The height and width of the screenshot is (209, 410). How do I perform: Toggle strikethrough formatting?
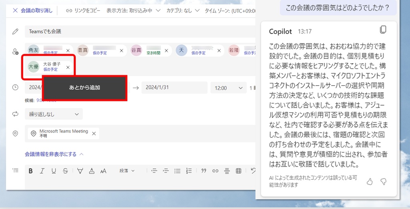[65, 171]
